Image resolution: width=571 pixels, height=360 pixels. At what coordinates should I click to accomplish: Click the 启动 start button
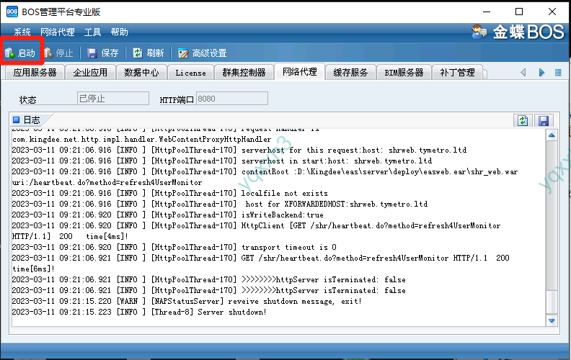[x=20, y=53]
